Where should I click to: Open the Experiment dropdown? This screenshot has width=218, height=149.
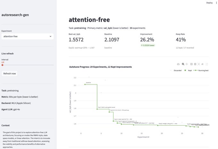[28, 36]
